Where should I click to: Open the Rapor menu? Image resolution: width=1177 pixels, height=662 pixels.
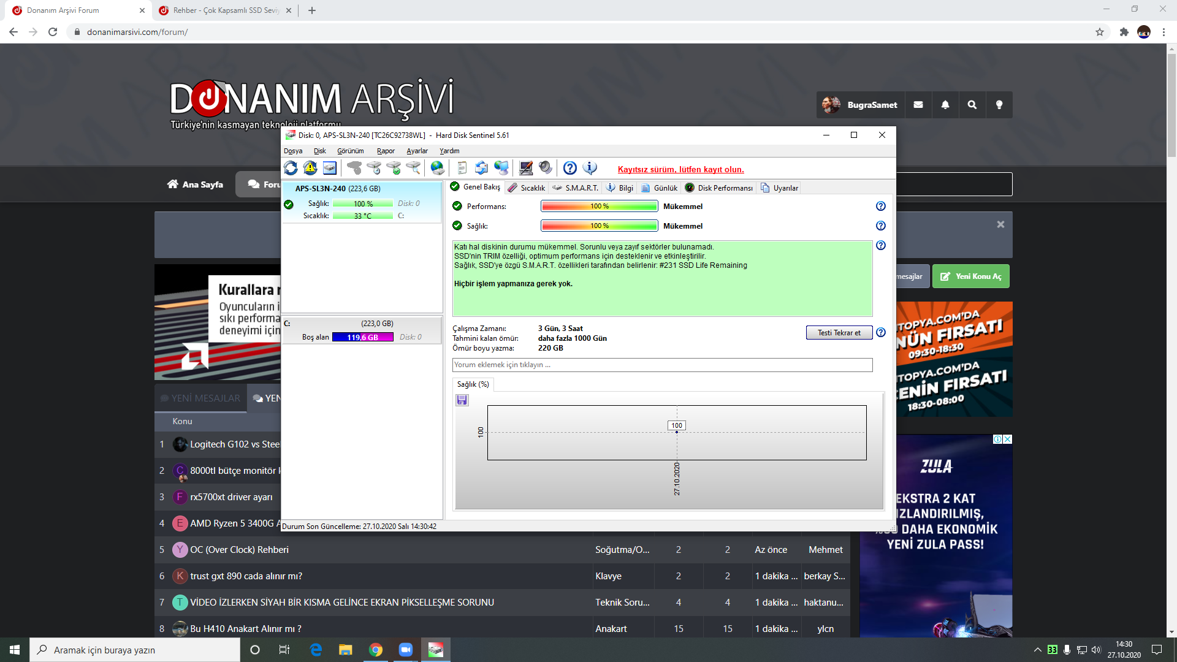[x=386, y=151]
